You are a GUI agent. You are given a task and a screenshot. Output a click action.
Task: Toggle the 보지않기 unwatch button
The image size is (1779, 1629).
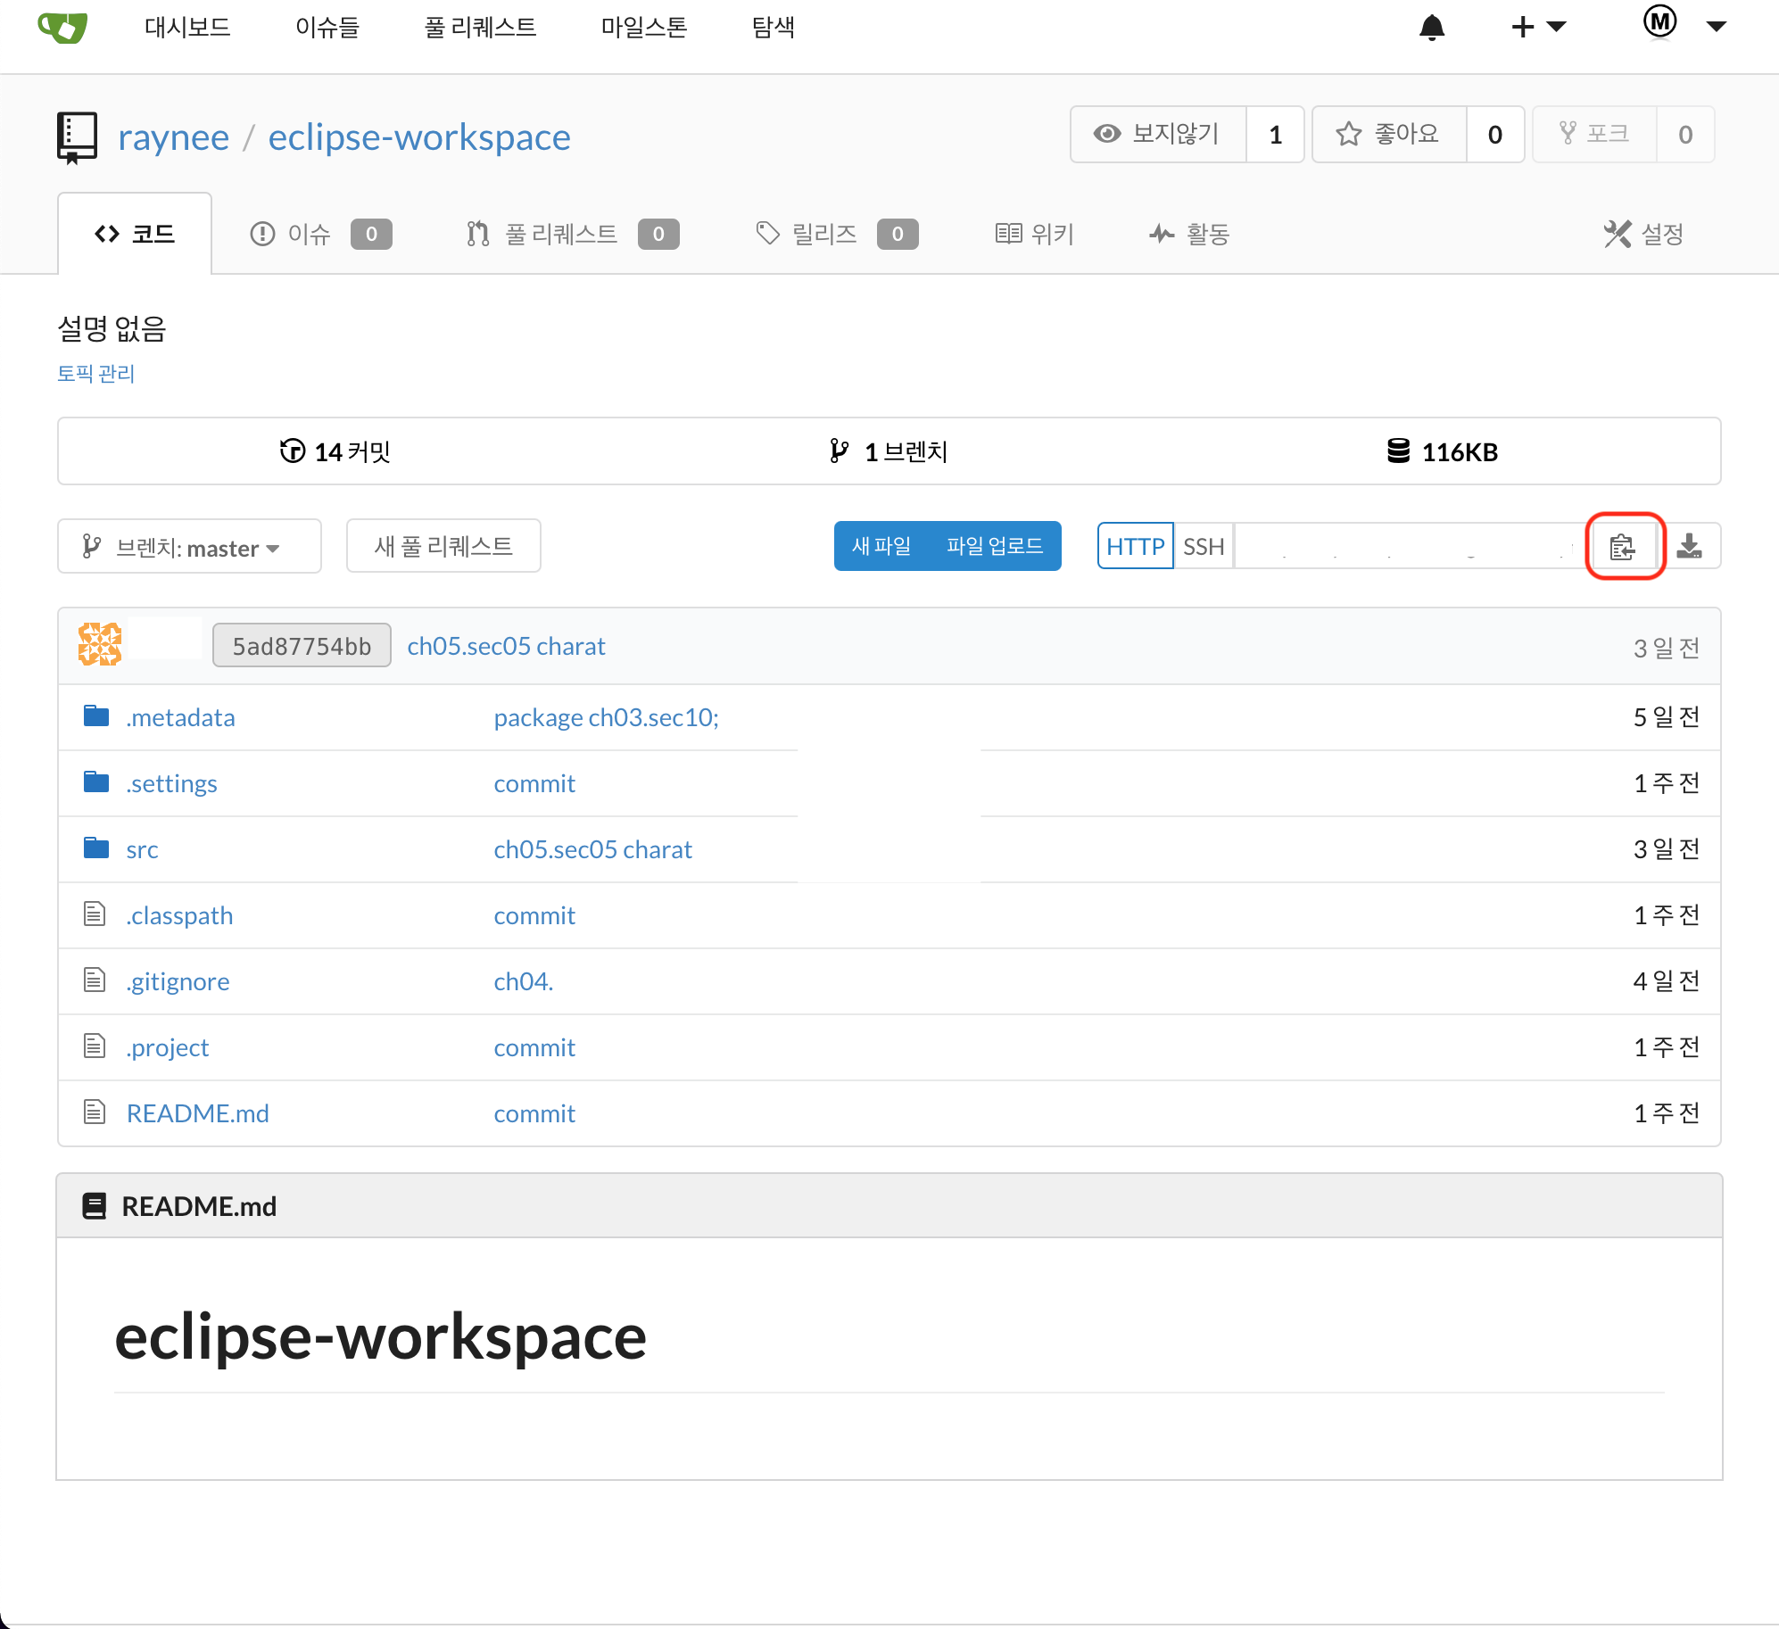click(1157, 135)
